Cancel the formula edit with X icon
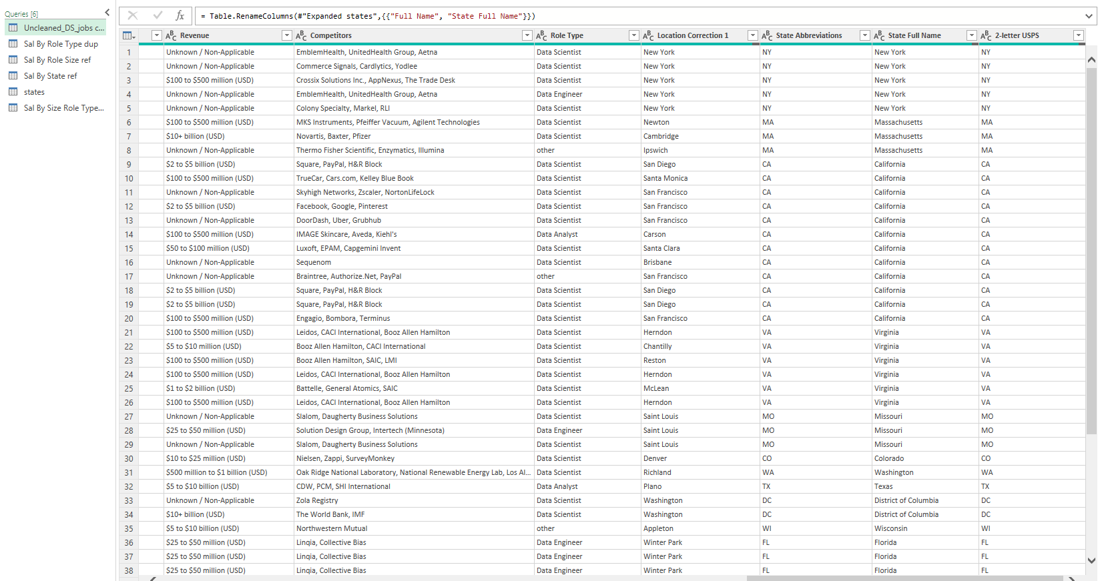 [x=133, y=15]
